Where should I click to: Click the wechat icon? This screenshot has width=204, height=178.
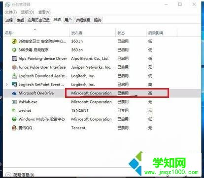[14, 110]
